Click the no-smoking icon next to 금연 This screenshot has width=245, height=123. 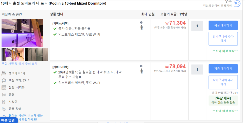coord(4,95)
